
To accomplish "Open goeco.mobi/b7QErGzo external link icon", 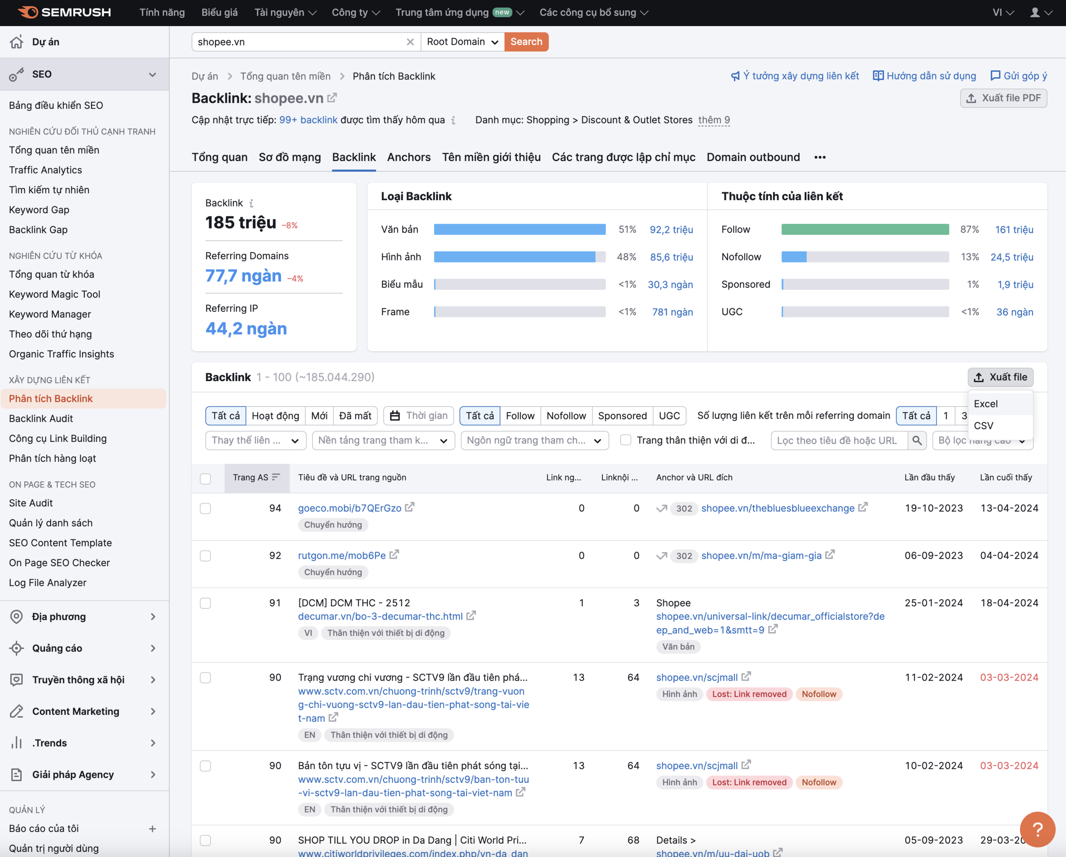I will 409,507.
